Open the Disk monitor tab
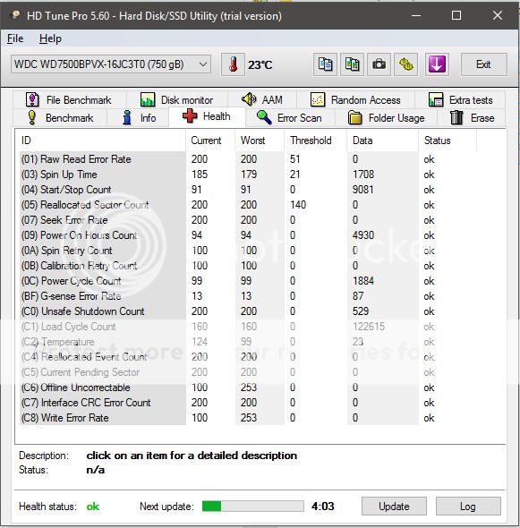 point(177,100)
